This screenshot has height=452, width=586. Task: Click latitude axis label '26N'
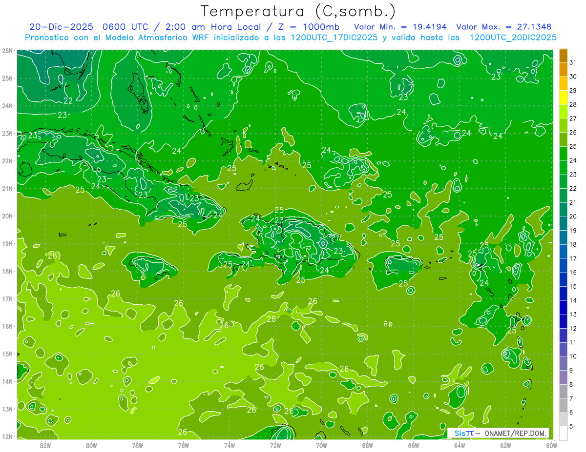coord(7,51)
